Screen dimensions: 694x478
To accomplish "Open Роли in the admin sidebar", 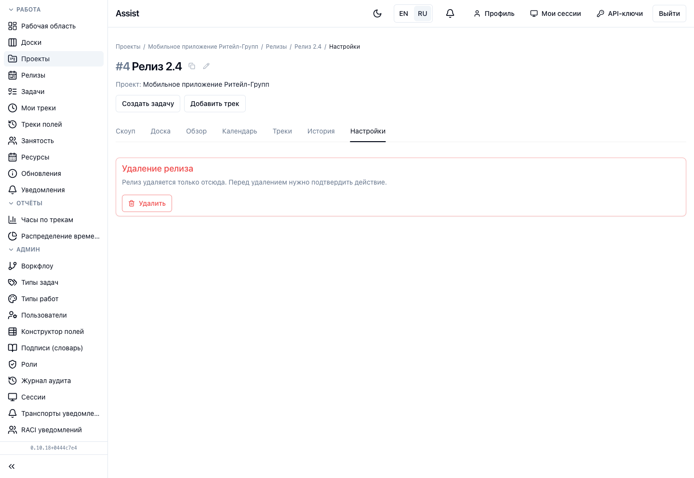I will click(x=53, y=364).
